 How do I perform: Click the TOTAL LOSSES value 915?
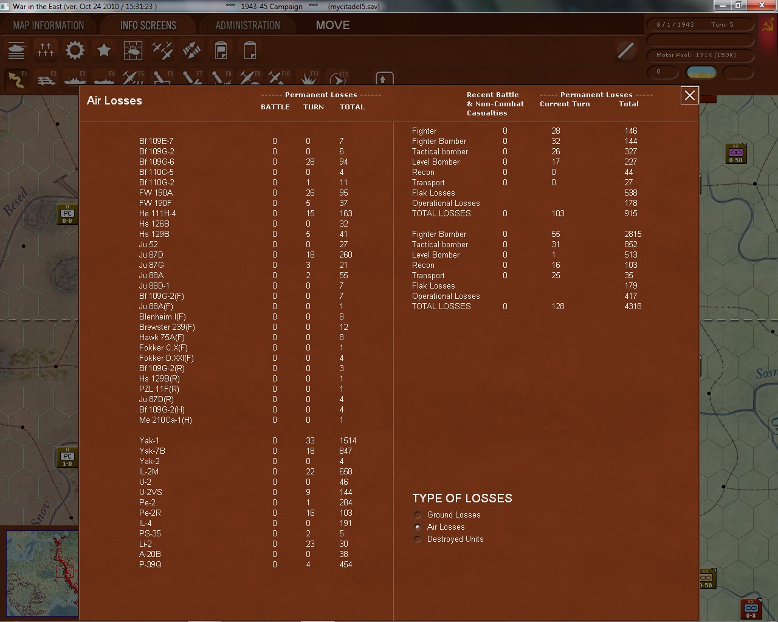(631, 213)
